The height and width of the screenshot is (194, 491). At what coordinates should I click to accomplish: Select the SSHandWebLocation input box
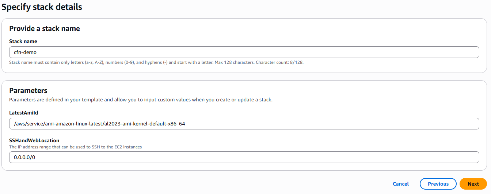tap(244, 157)
